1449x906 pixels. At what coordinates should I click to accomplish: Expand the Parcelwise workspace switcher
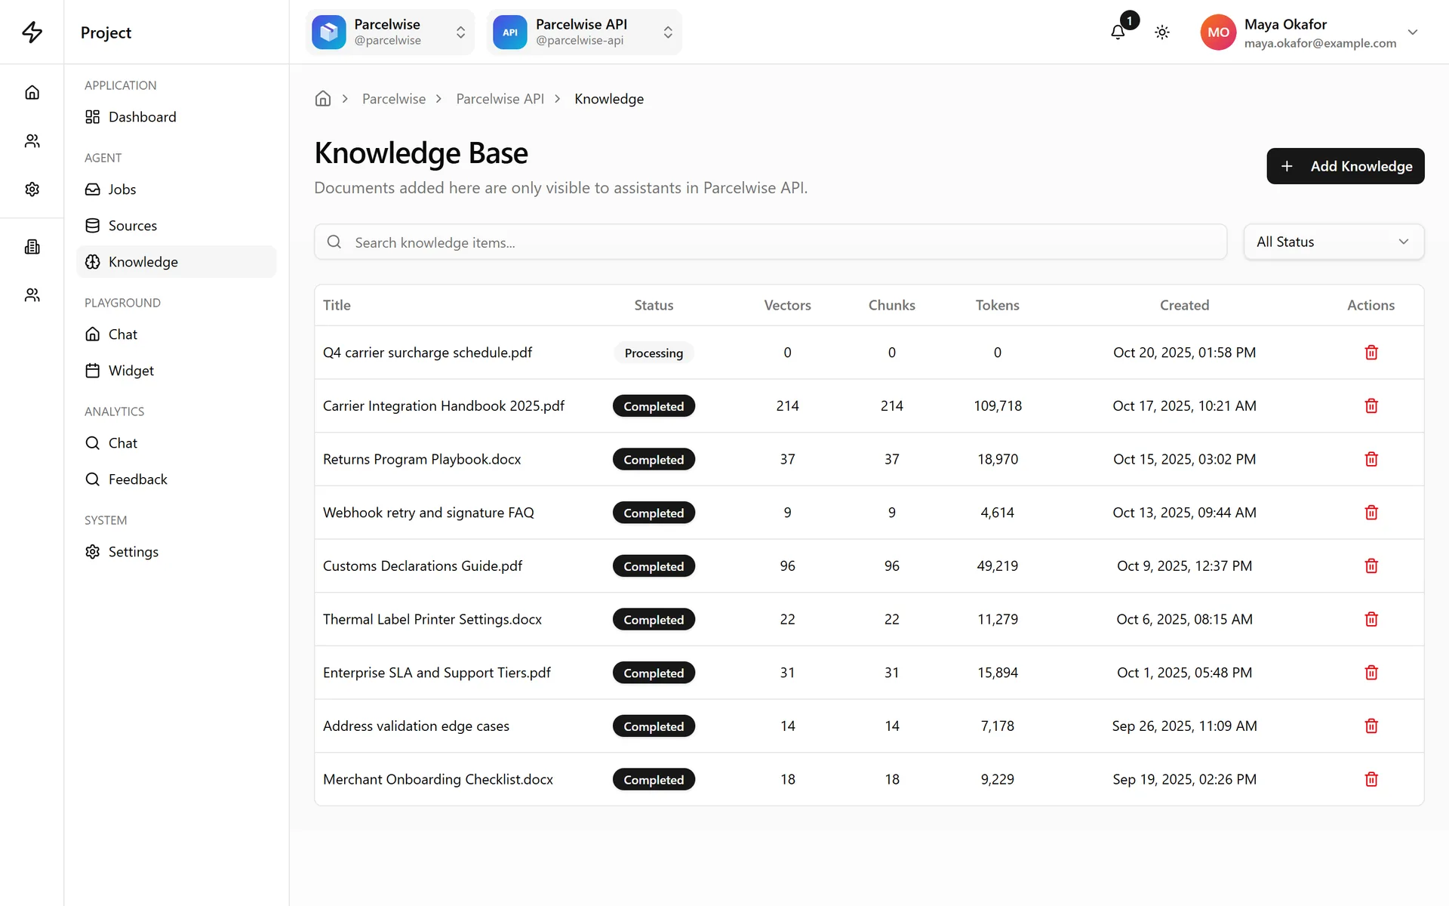point(390,32)
